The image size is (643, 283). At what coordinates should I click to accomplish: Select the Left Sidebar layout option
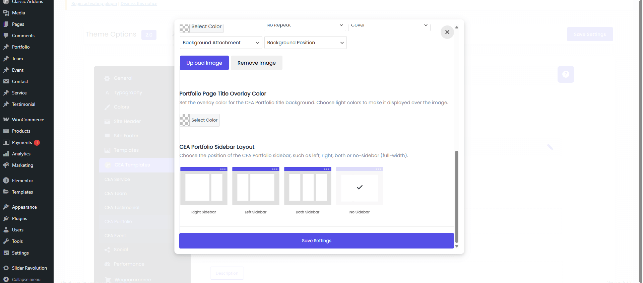point(256,186)
